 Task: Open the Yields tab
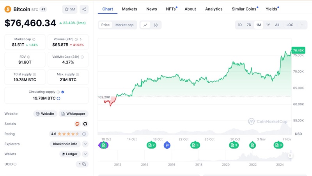[272, 9]
